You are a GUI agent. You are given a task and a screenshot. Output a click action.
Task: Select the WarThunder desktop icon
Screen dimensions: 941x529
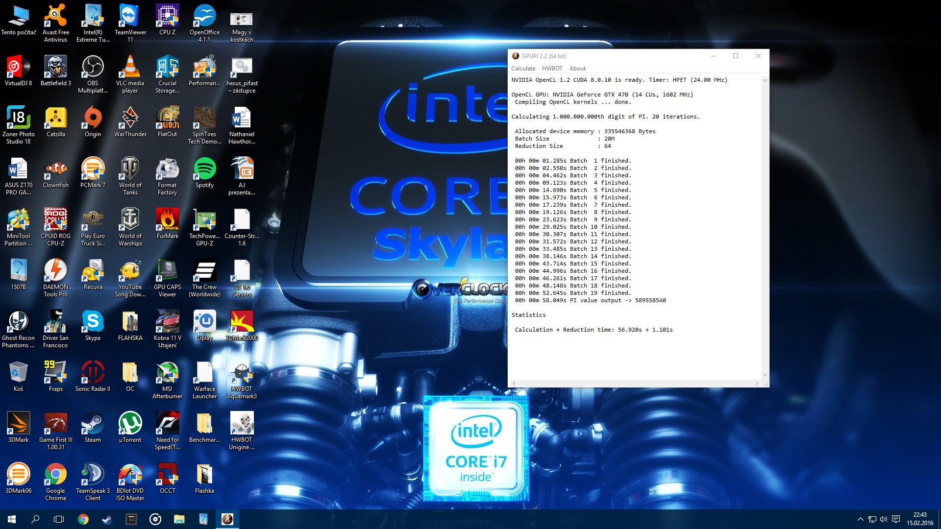[130, 122]
